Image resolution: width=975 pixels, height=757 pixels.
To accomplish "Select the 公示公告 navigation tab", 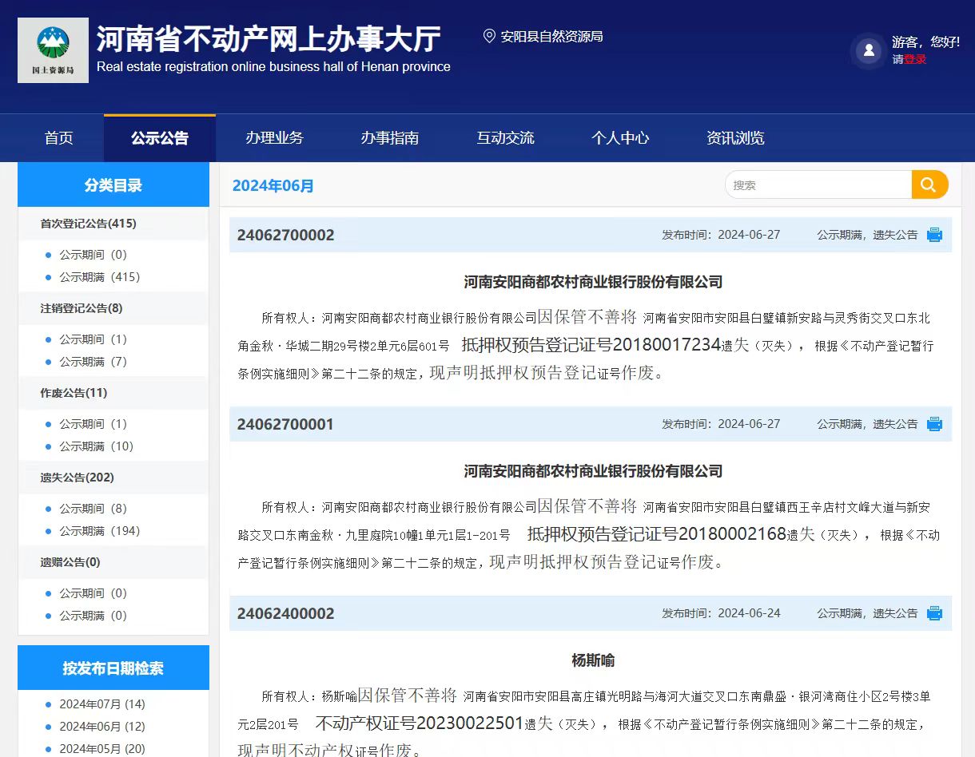I will (160, 138).
